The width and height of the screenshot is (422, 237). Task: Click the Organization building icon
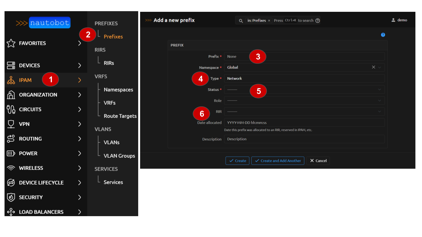click(x=11, y=95)
